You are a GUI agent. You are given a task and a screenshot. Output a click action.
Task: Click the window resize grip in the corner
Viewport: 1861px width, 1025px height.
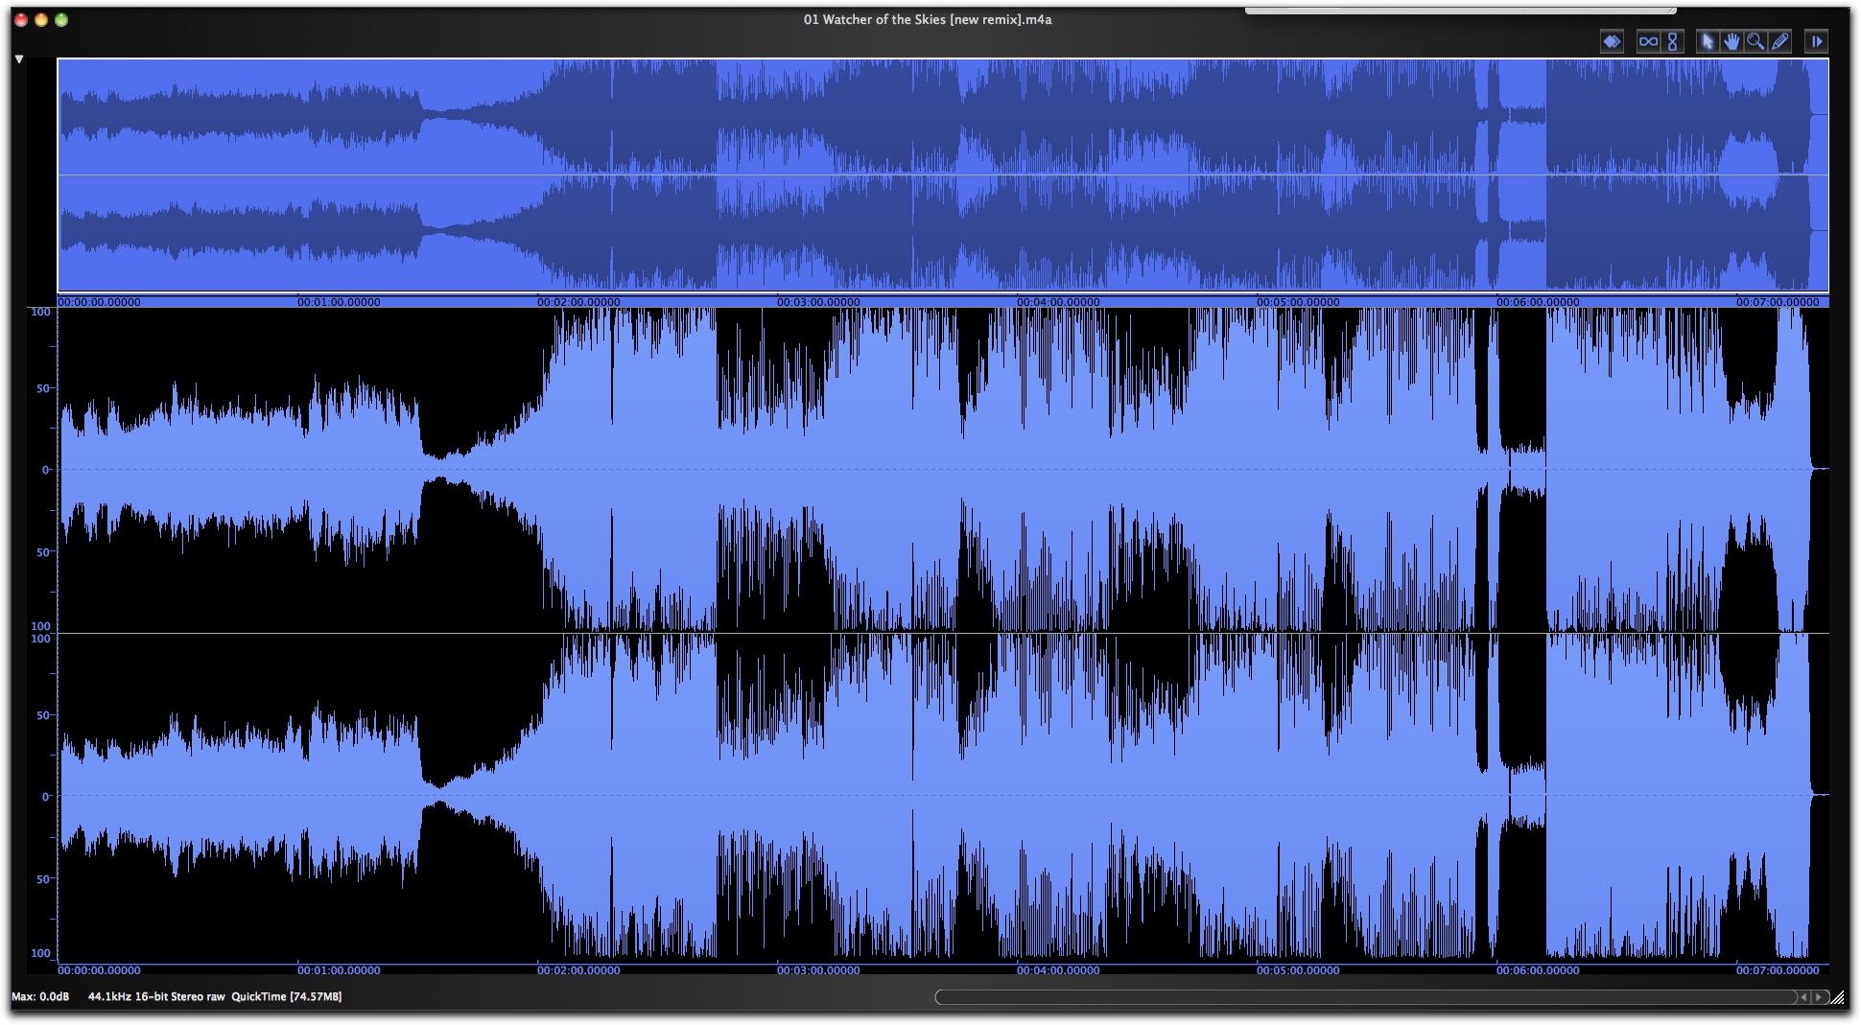click(1838, 998)
